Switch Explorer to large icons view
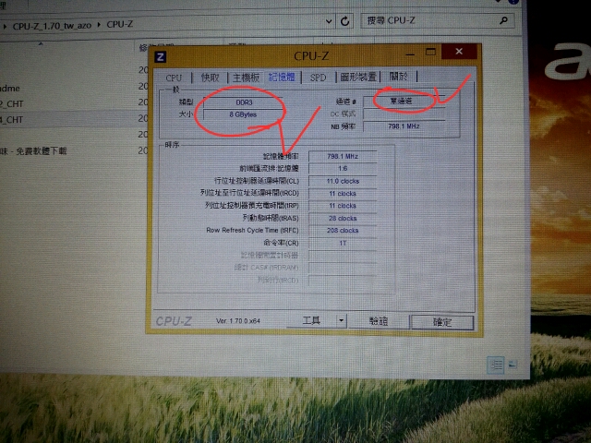The image size is (591, 443). 513,365
